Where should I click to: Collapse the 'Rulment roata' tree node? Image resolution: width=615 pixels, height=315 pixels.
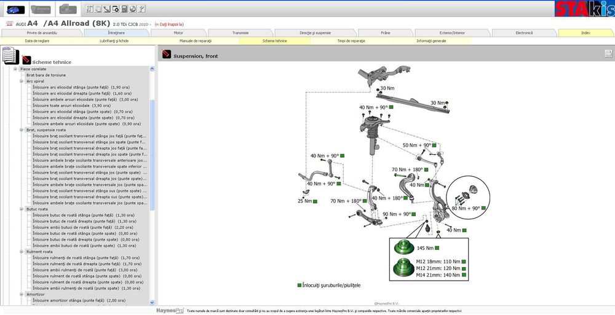coord(22,252)
